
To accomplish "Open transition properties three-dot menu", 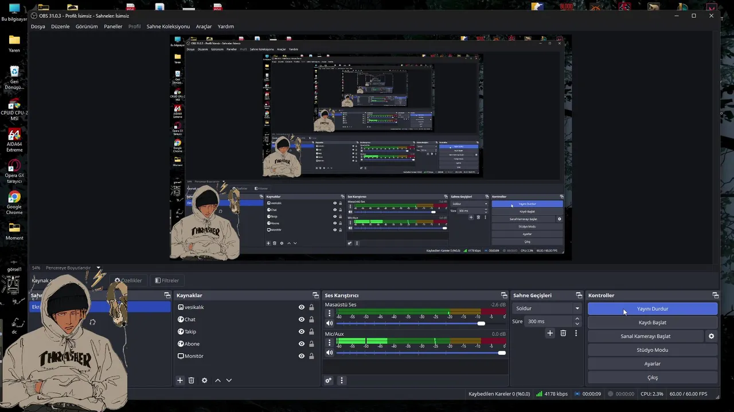I will 576,333.
